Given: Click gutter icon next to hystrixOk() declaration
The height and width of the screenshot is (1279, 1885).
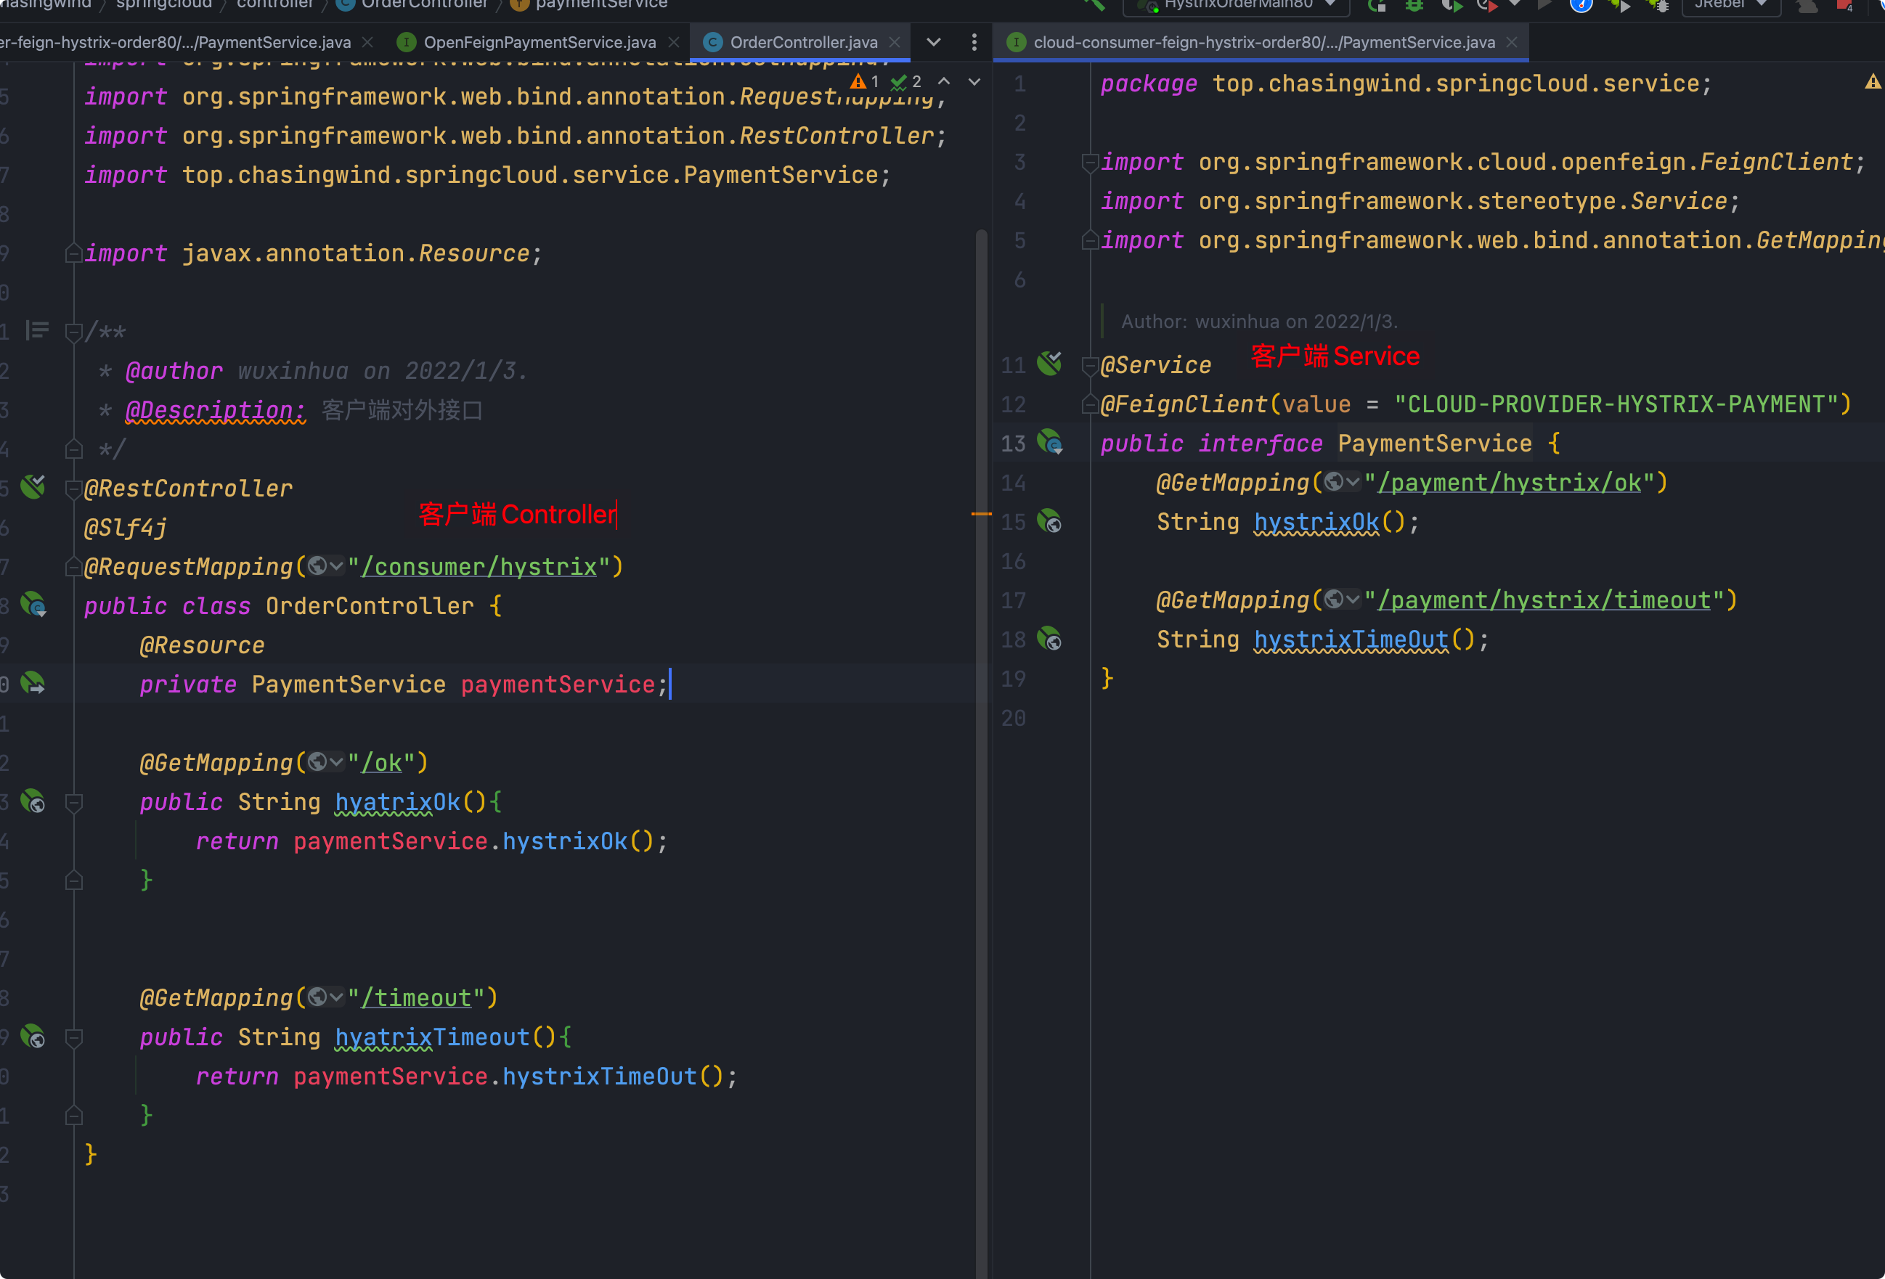Looking at the screenshot, I should click(1051, 521).
